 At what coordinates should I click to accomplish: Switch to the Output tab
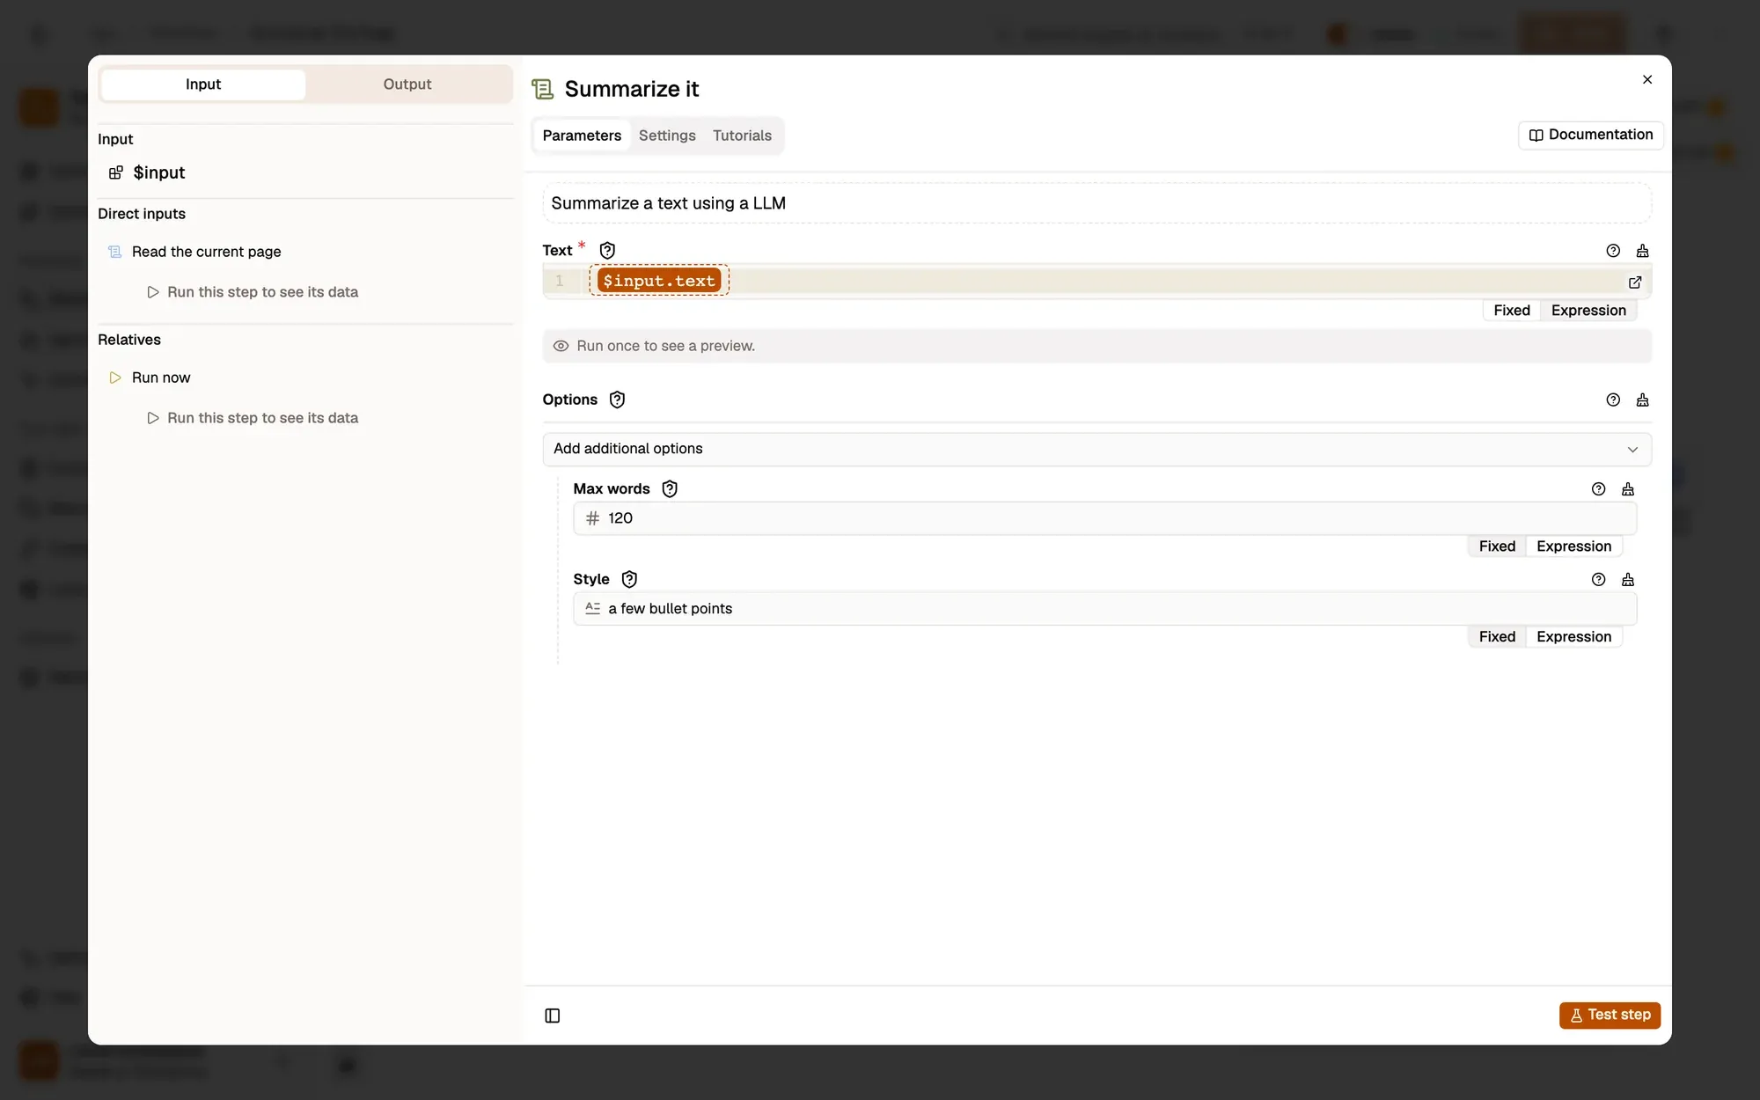[x=407, y=84]
